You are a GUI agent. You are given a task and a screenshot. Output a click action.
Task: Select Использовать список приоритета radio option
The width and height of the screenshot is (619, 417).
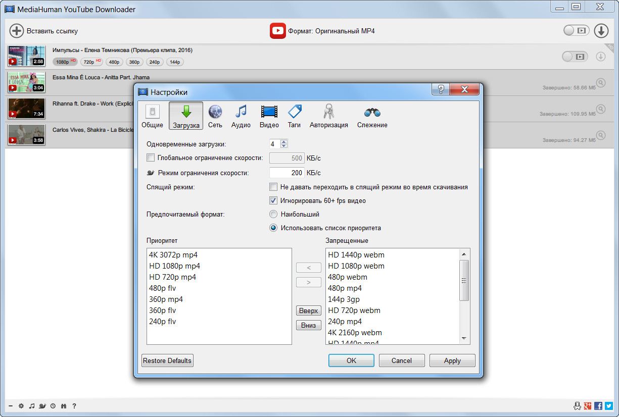pyautogui.click(x=273, y=228)
